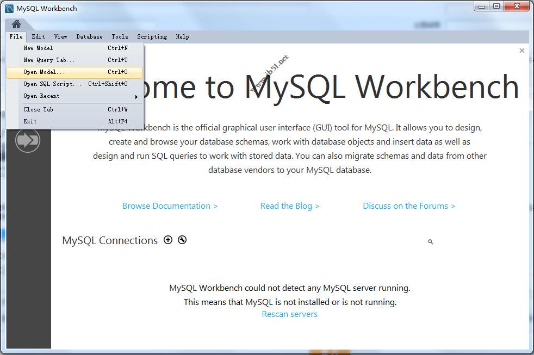Open the Database menu
This screenshot has height=355, width=534.
click(x=89, y=36)
